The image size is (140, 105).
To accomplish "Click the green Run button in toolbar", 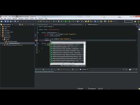I will click(x=65, y=21).
